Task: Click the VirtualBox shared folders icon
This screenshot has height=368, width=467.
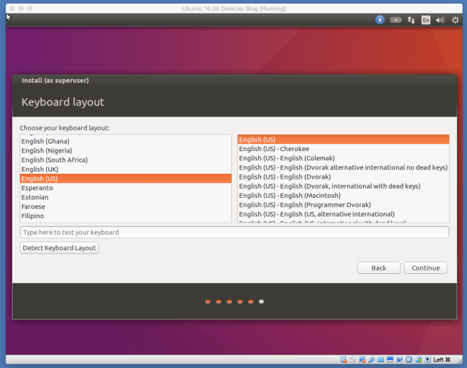Action: 381,360
